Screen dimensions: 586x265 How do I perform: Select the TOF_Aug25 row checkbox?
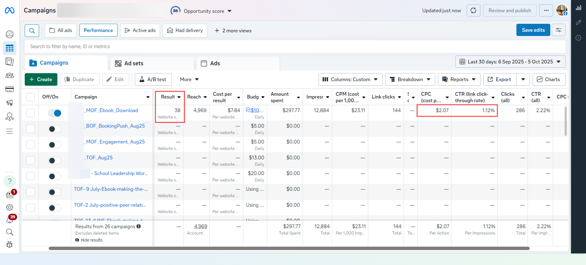(x=30, y=160)
